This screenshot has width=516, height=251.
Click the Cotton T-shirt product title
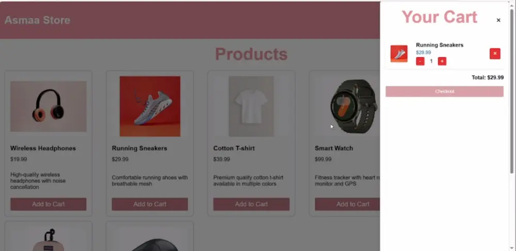(234, 148)
